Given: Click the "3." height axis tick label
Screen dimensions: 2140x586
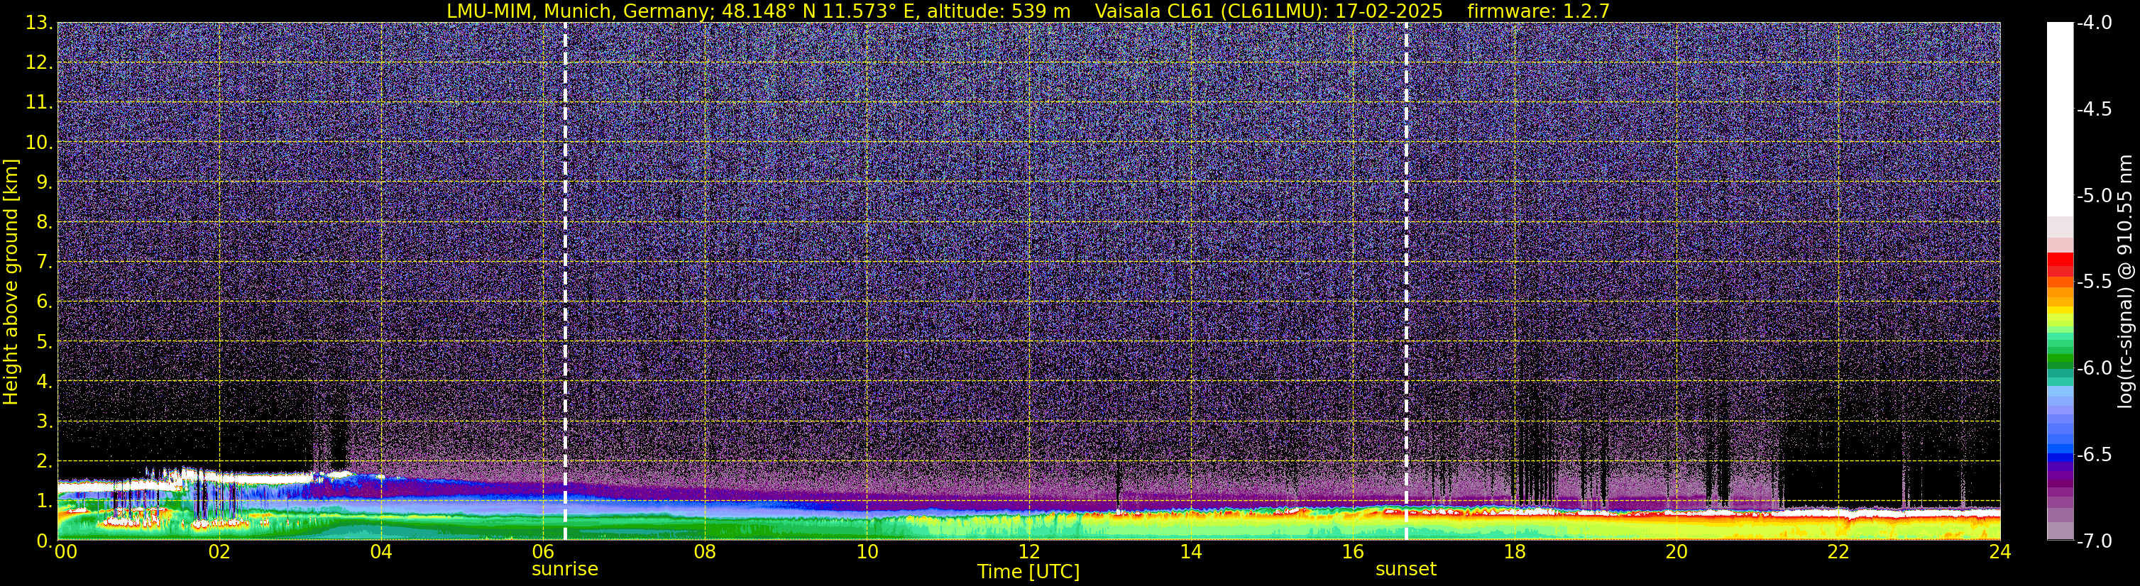Looking at the screenshot, I should (x=44, y=421).
